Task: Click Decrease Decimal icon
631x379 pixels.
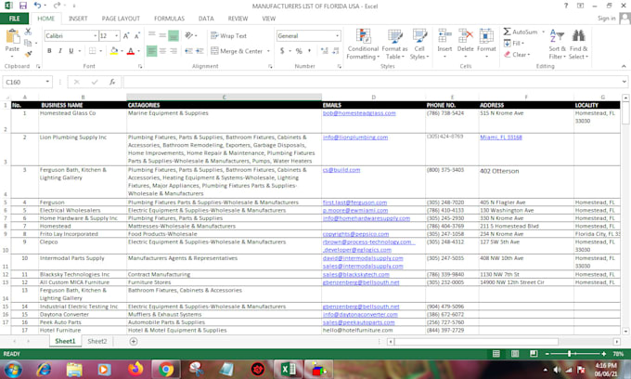Action: tap(336, 51)
